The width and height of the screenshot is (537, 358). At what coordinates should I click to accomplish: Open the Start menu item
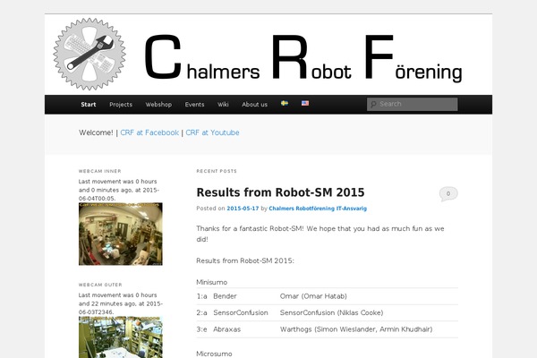point(89,105)
